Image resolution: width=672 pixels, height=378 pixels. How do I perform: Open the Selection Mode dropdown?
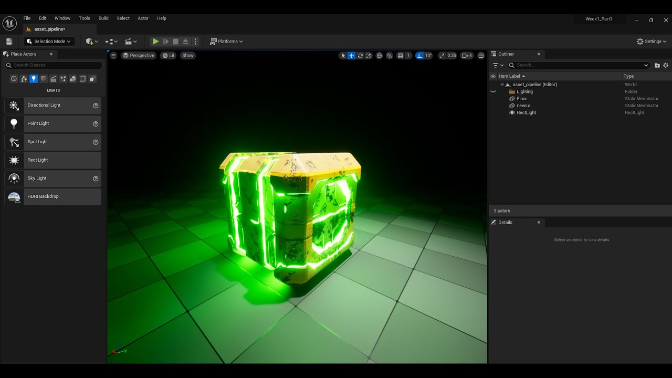49,41
